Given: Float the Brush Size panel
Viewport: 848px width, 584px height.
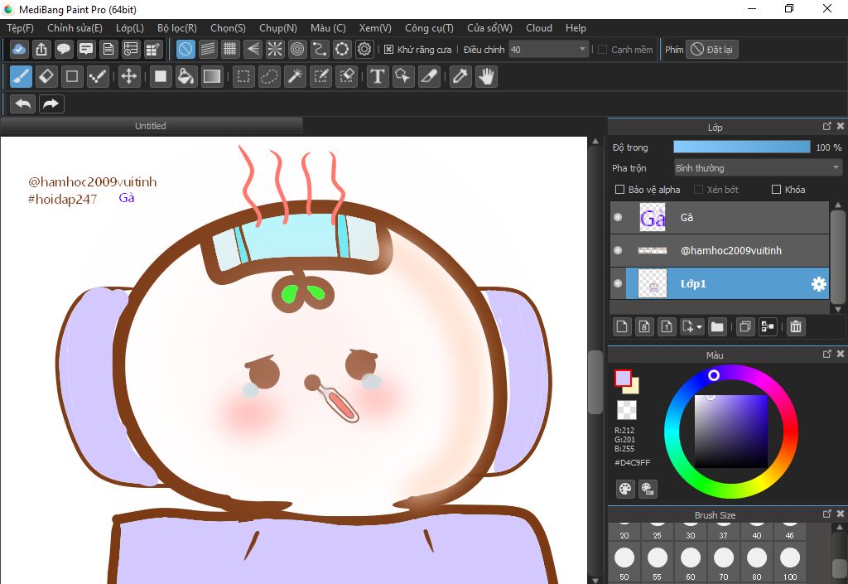Looking at the screenshot, I should [827, 514].
